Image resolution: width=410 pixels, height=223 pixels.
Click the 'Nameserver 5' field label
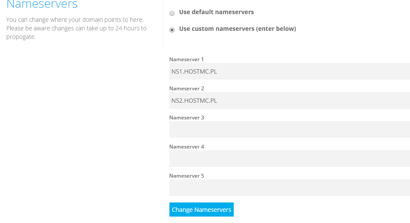coord(187,176)
